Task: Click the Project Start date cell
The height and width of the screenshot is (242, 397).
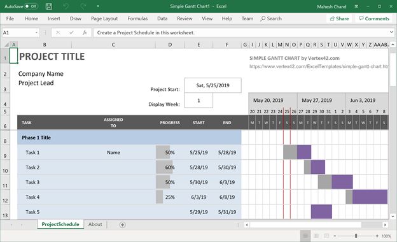Action: [213, 85]
